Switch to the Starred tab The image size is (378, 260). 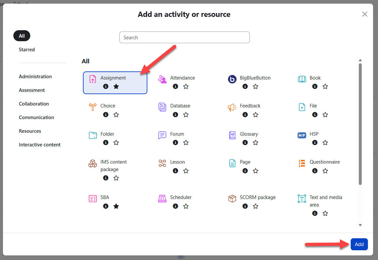27,50
